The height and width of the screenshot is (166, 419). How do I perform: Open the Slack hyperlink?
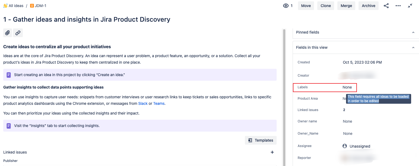click(x=143, y=103)
